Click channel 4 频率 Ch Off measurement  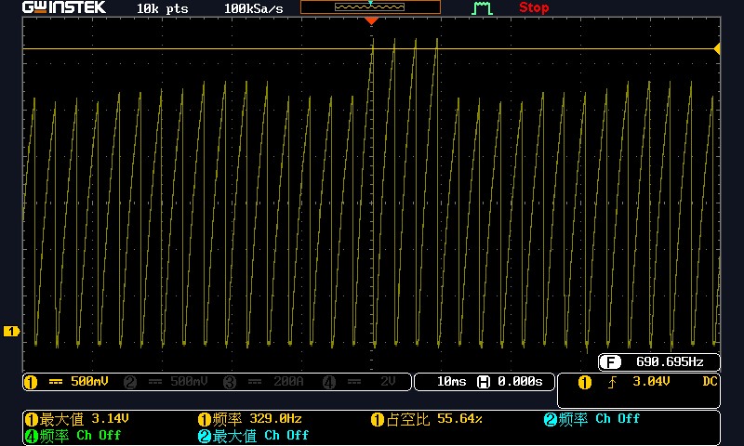pos(73,436)
